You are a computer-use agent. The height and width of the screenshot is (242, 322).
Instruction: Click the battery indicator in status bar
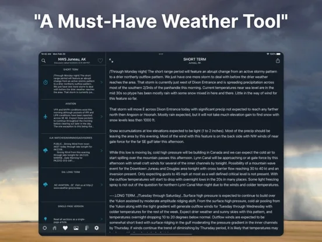(x=278, y=54)
